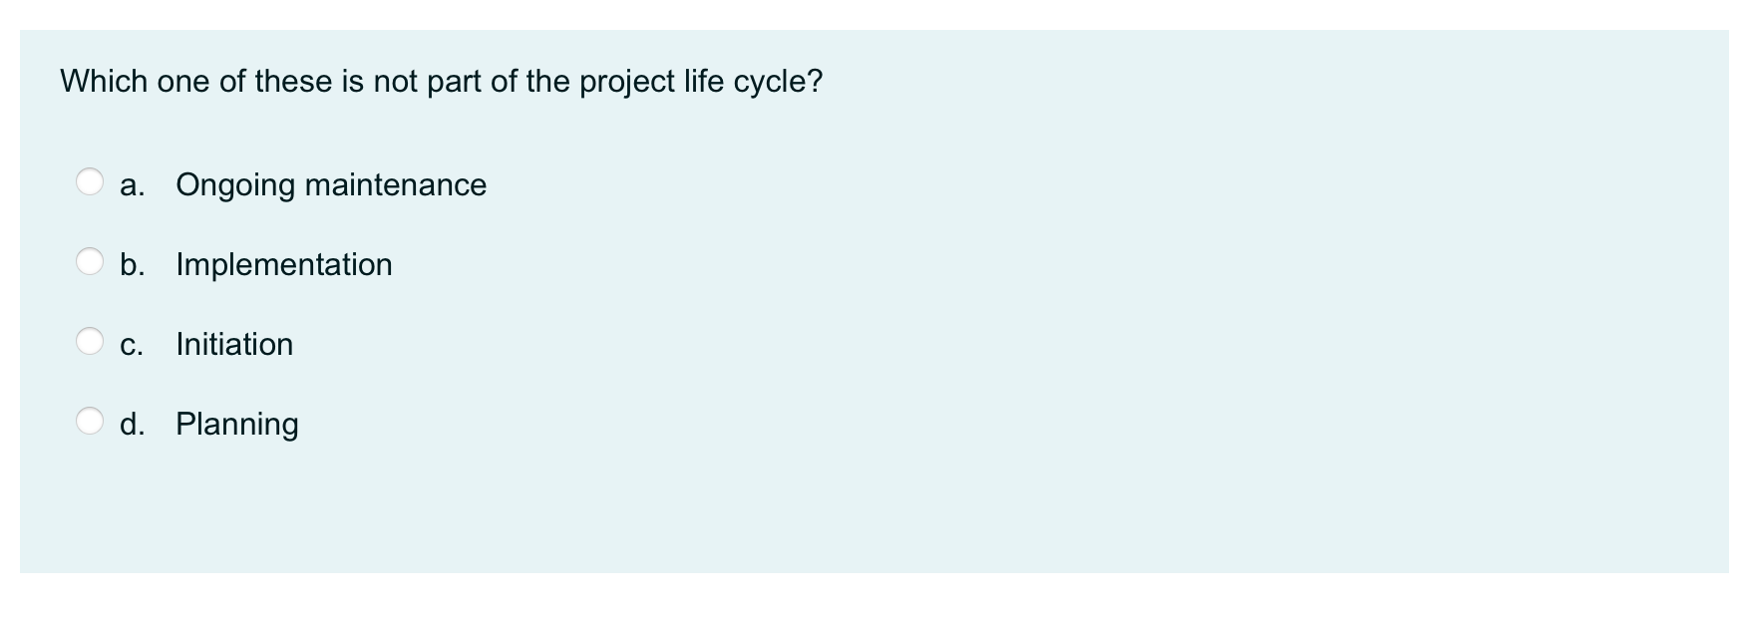The image size is (1747, 618).
Task: Click the letter label 'b.'
Action: 133,265
